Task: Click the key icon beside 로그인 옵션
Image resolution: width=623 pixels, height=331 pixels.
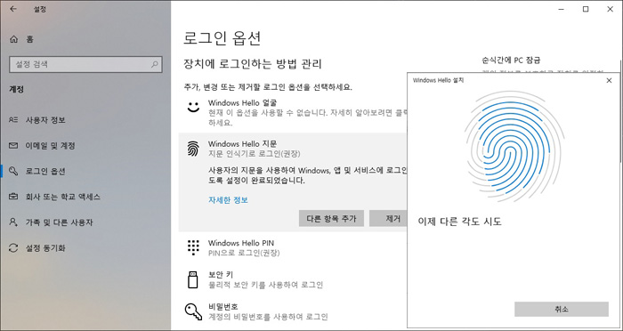Action: (13, 171)
